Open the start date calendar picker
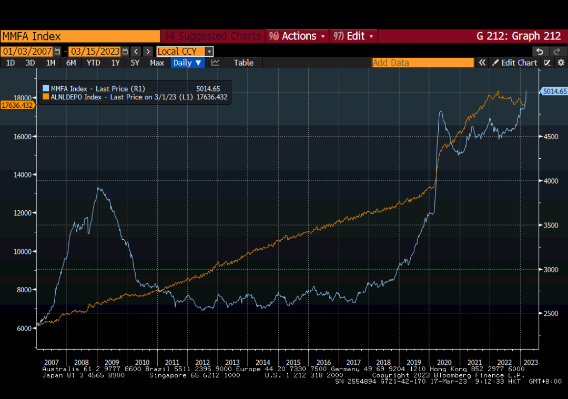 click(x=57, y=52)
